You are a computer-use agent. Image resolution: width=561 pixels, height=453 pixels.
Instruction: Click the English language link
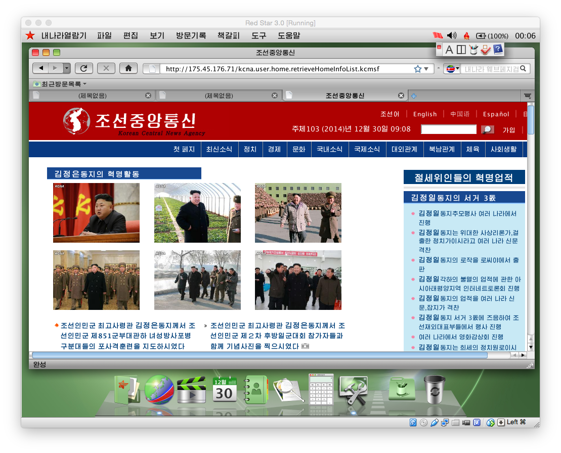[x=424, y=114]
